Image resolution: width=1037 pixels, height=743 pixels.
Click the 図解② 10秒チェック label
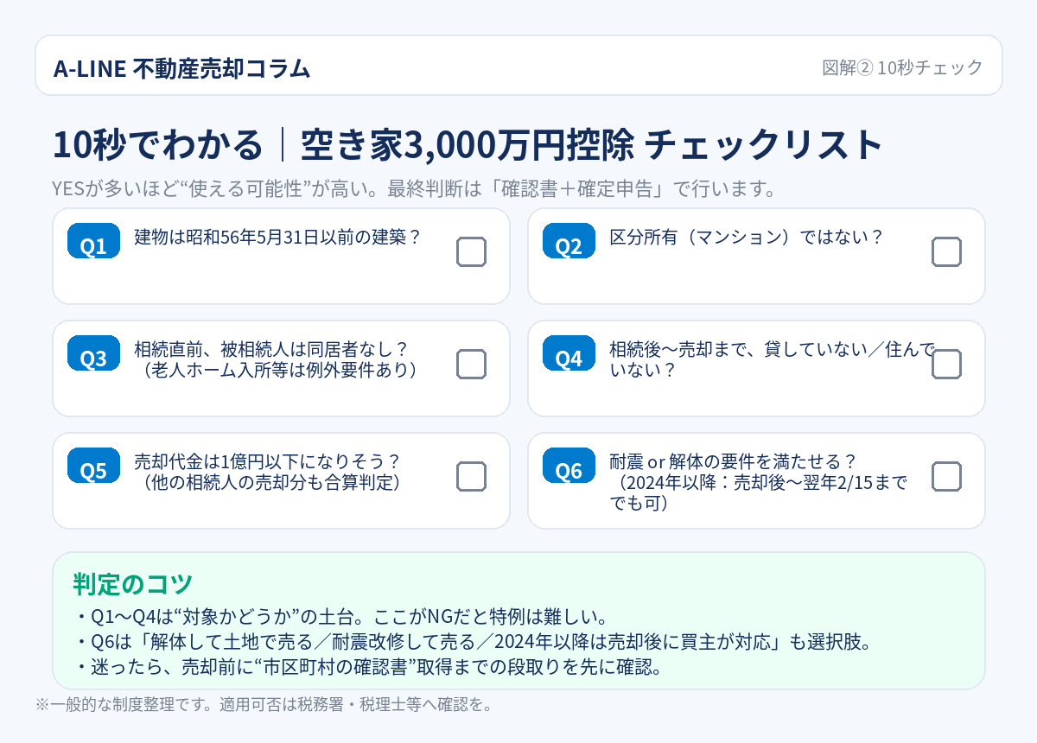coord(902,67)
